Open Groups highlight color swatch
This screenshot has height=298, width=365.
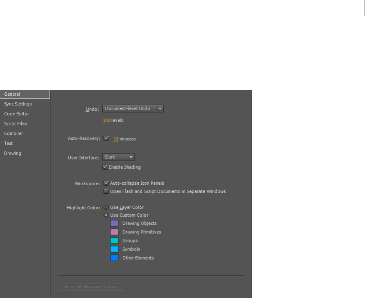coord(114,240)
